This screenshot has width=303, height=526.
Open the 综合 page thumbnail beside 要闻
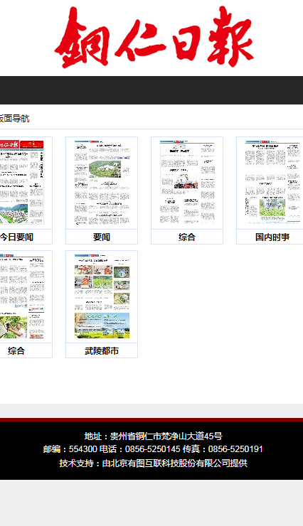tap(187, 182)
